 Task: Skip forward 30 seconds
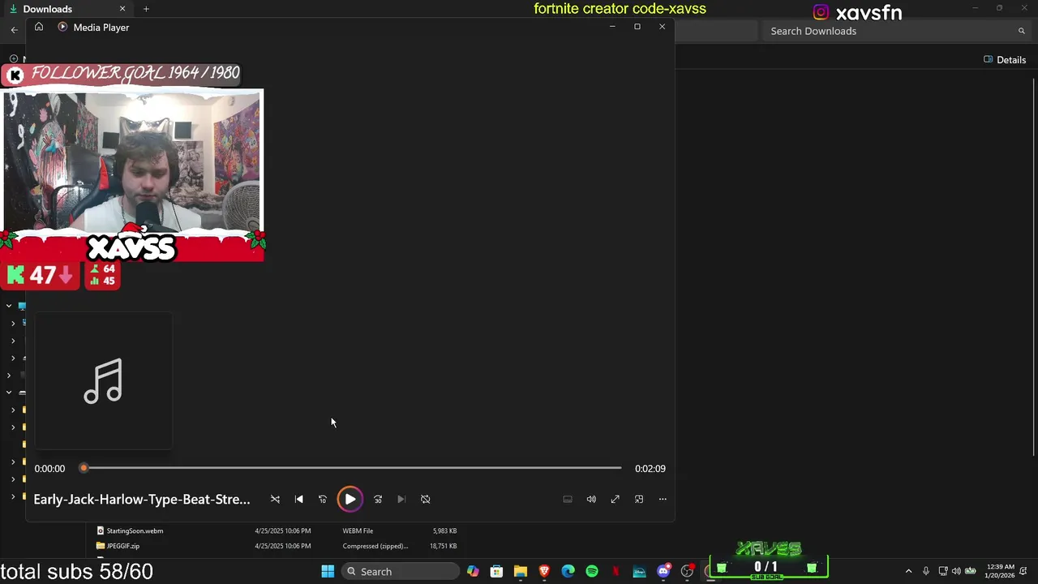pyautogui.click(x=378, y=500)
